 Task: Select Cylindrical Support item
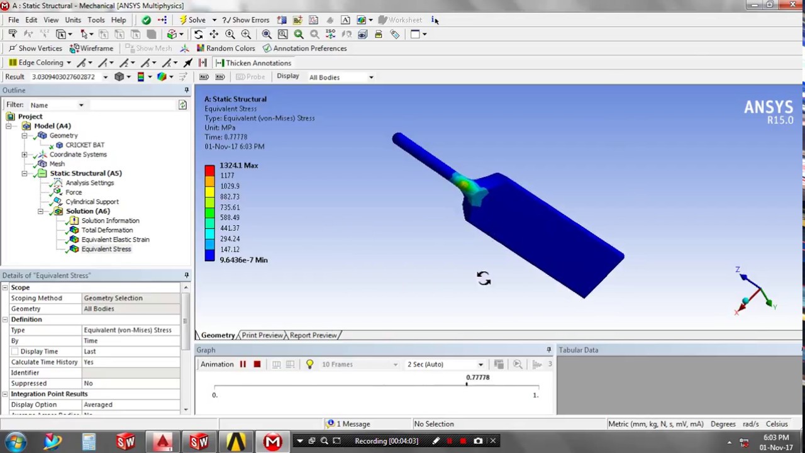92,201
